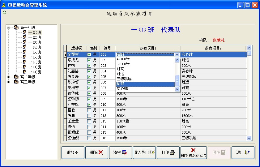Click the 高二年级 grade icon
The height and width of the screenshot is (167, 260).
[x=16, y=77]
